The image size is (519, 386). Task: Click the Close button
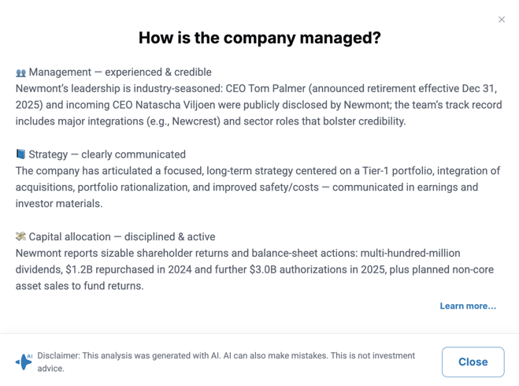tap(473, 362)
